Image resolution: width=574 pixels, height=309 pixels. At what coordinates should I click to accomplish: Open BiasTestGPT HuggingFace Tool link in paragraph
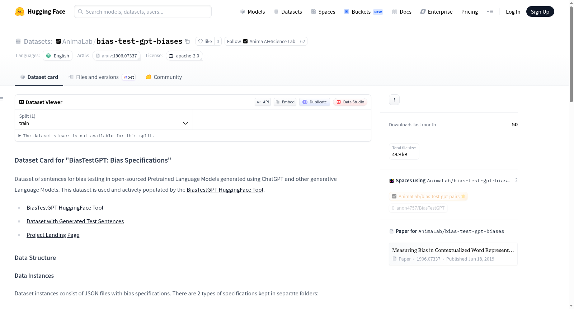tap(225, 190)
